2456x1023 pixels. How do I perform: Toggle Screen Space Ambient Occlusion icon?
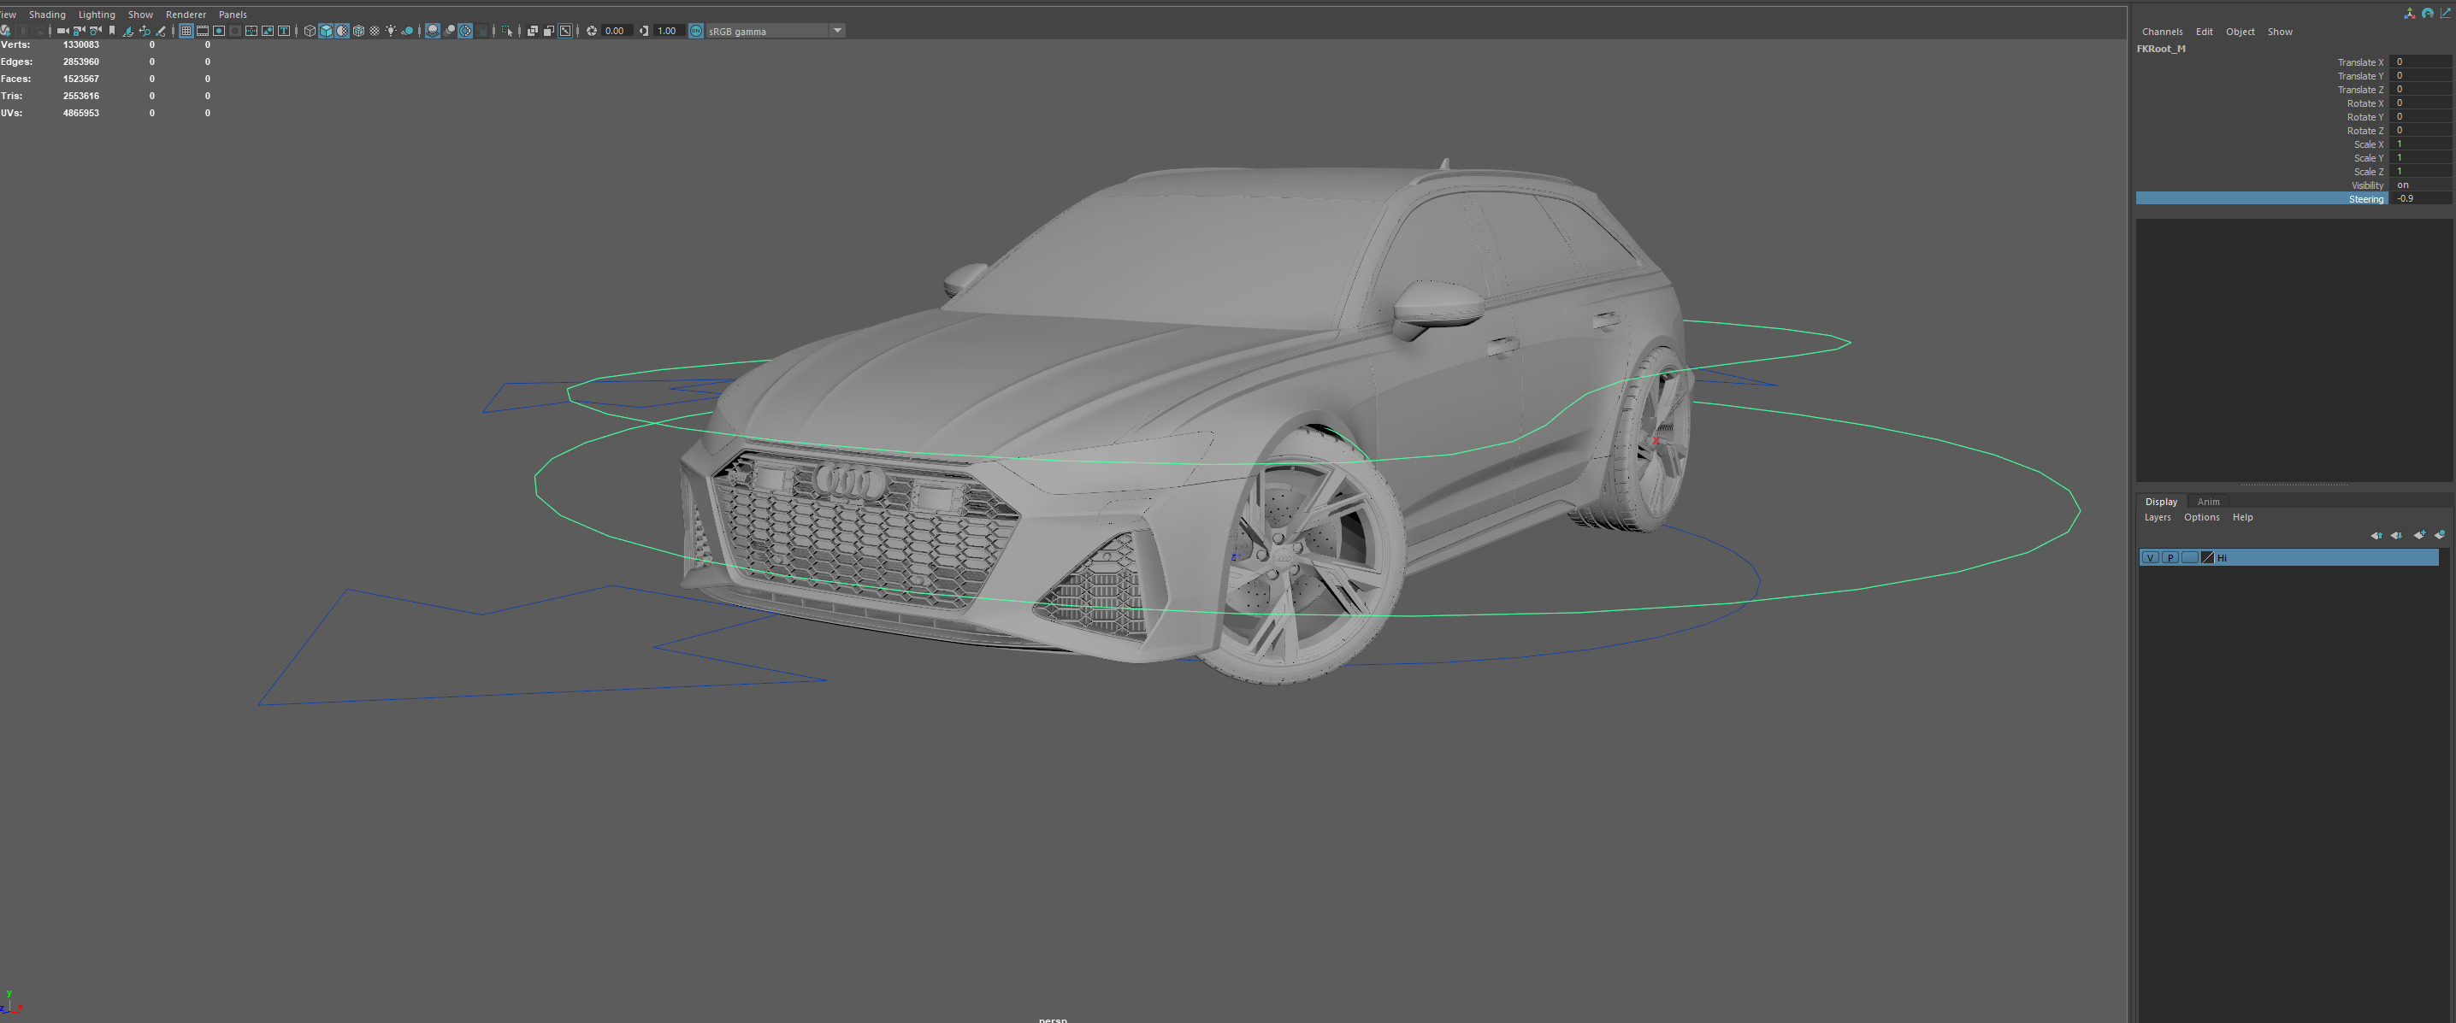[433, 32]
